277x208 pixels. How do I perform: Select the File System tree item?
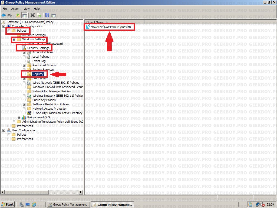tap(40, 78)
